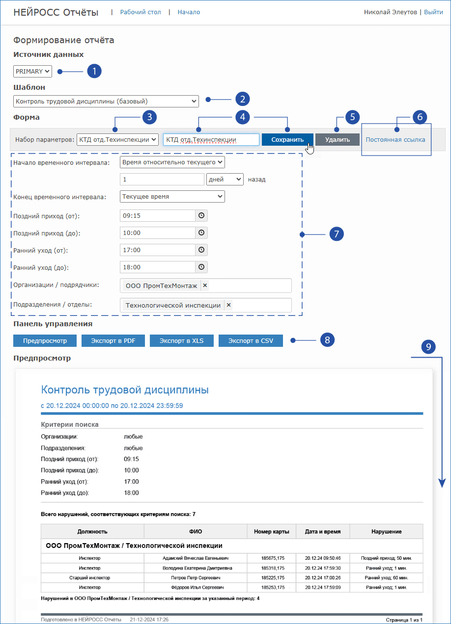Expand the PRIMARY data source dropdown
This screenshot has width=451, height=624.
(x=32, y=72)
